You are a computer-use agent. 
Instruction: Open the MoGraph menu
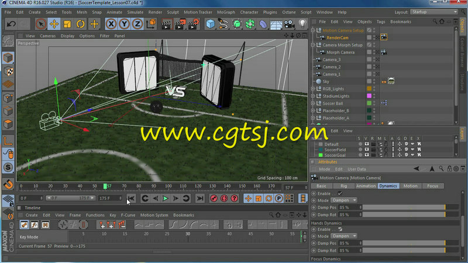point(226,12)
